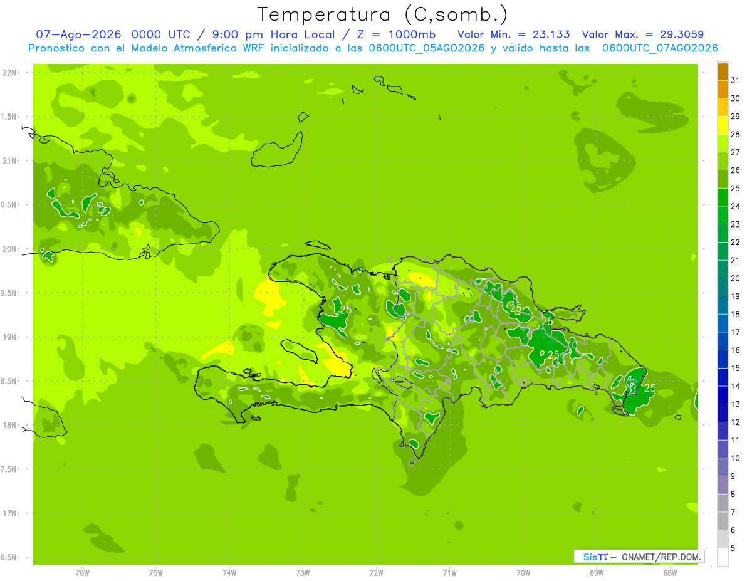Click the 75W longitude label

click(x=156, y=573)
